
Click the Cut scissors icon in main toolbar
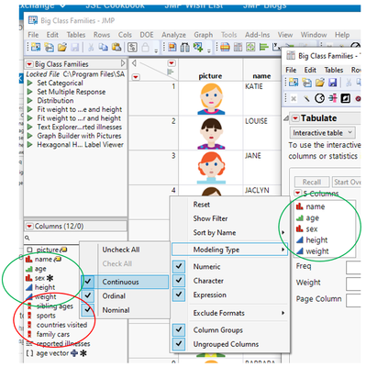click(91, 47)
